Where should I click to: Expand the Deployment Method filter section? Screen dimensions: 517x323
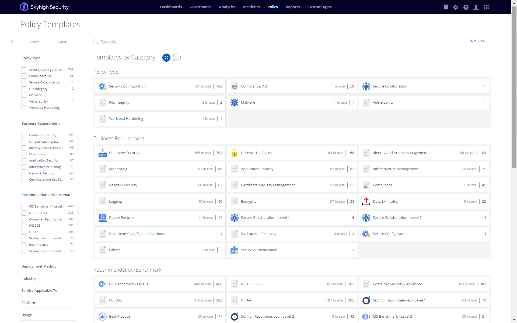(x=39, y=266)
